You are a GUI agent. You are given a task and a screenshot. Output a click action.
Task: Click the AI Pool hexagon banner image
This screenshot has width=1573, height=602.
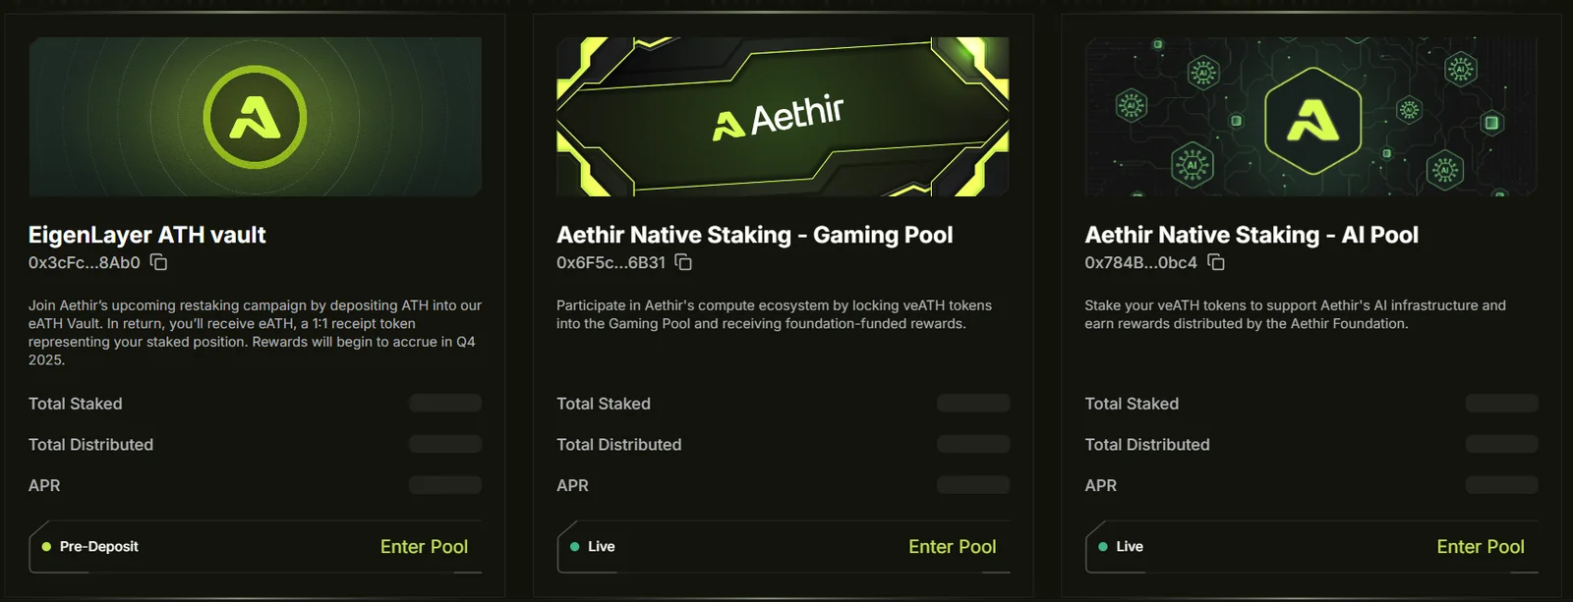1311,117
